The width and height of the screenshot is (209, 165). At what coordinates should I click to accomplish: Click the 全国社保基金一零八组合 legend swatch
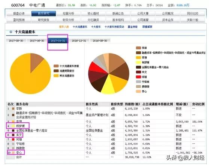coord(139,67)
